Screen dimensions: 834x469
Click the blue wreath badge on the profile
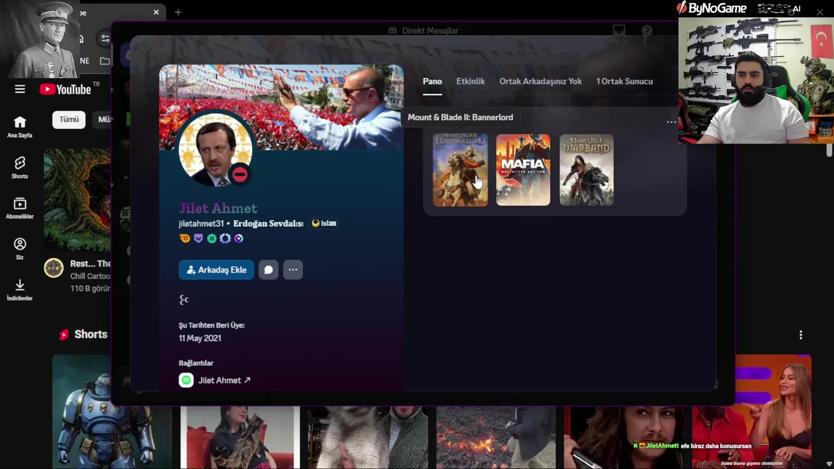pyautogui.click(x=225, y=238)
